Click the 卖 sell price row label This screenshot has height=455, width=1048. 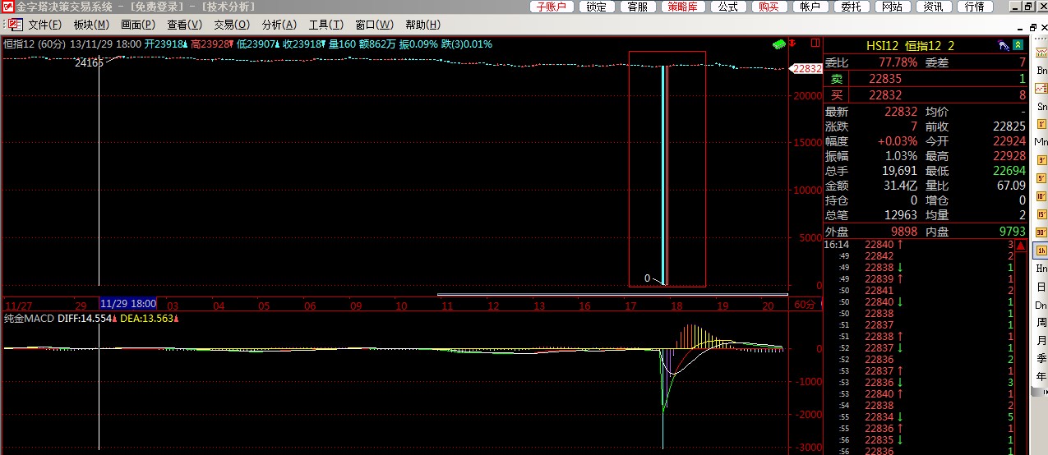pyautogui.click(x=836, y=79)
